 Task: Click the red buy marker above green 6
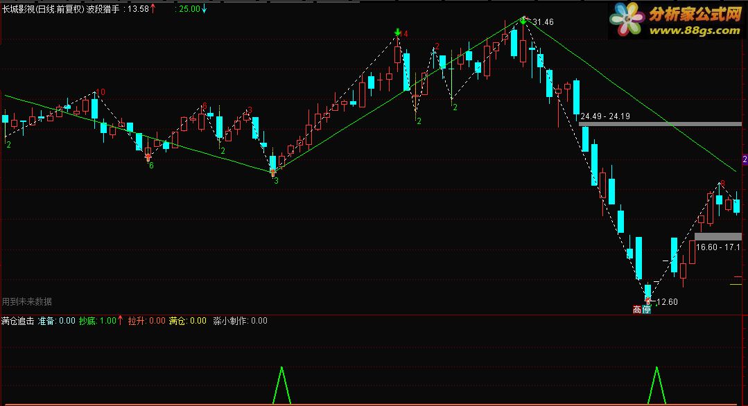click(148, 157)
